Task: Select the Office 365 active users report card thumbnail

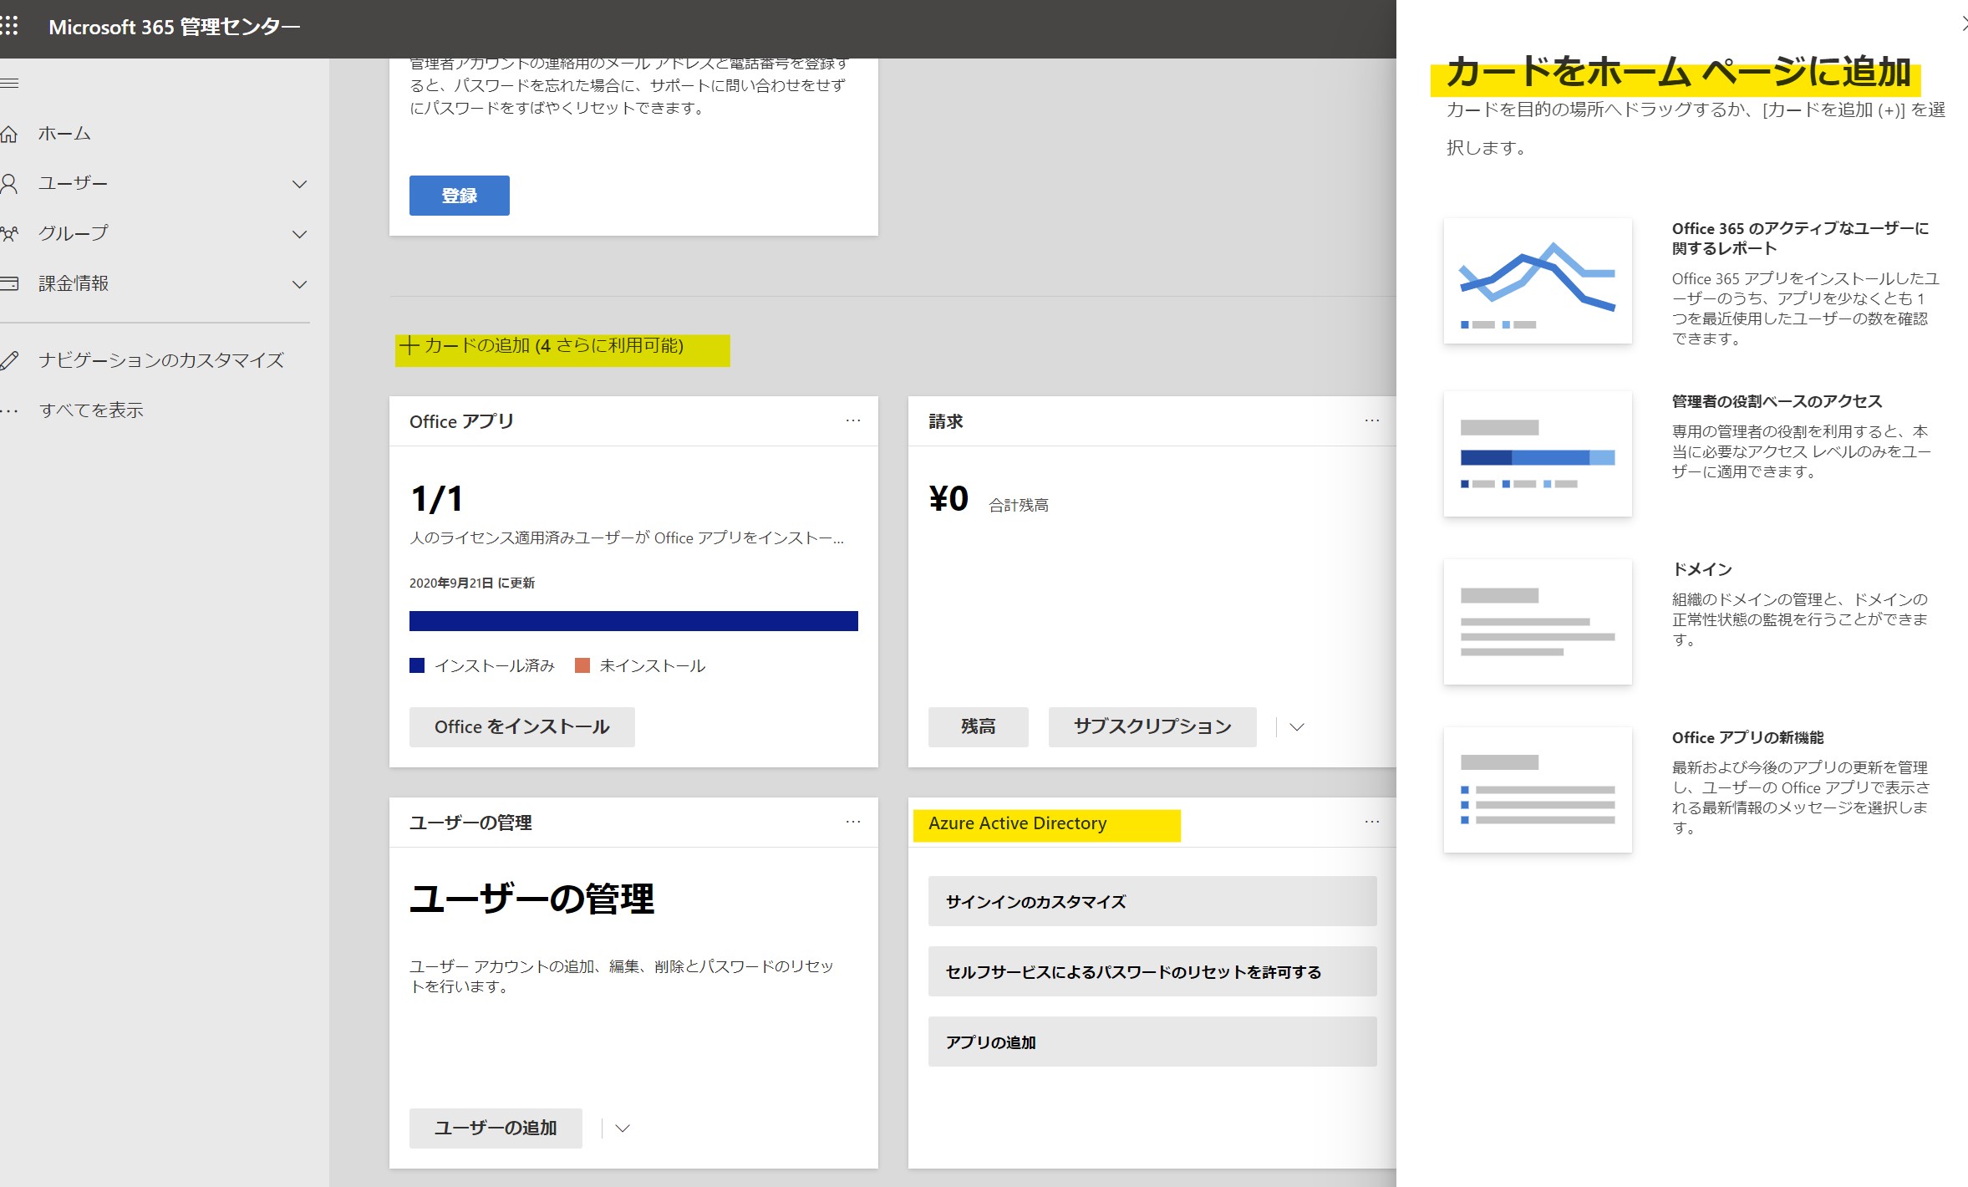Action: [x=1538, y=281]
